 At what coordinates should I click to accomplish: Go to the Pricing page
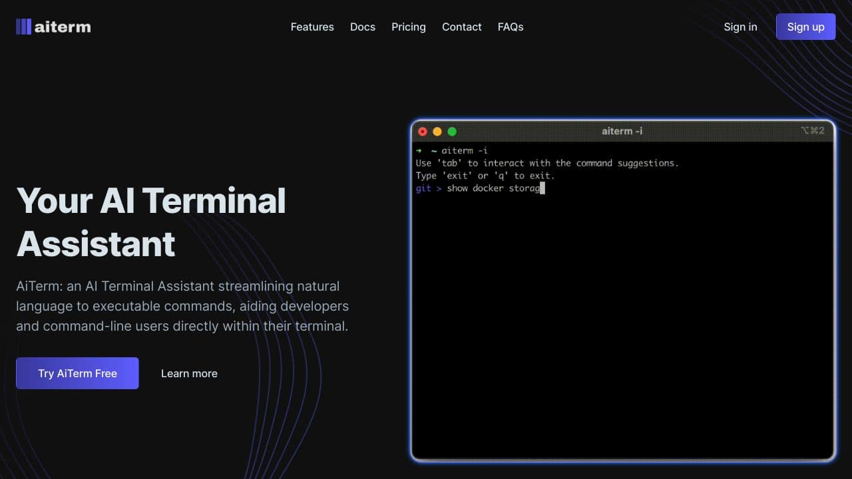point(409,27)
